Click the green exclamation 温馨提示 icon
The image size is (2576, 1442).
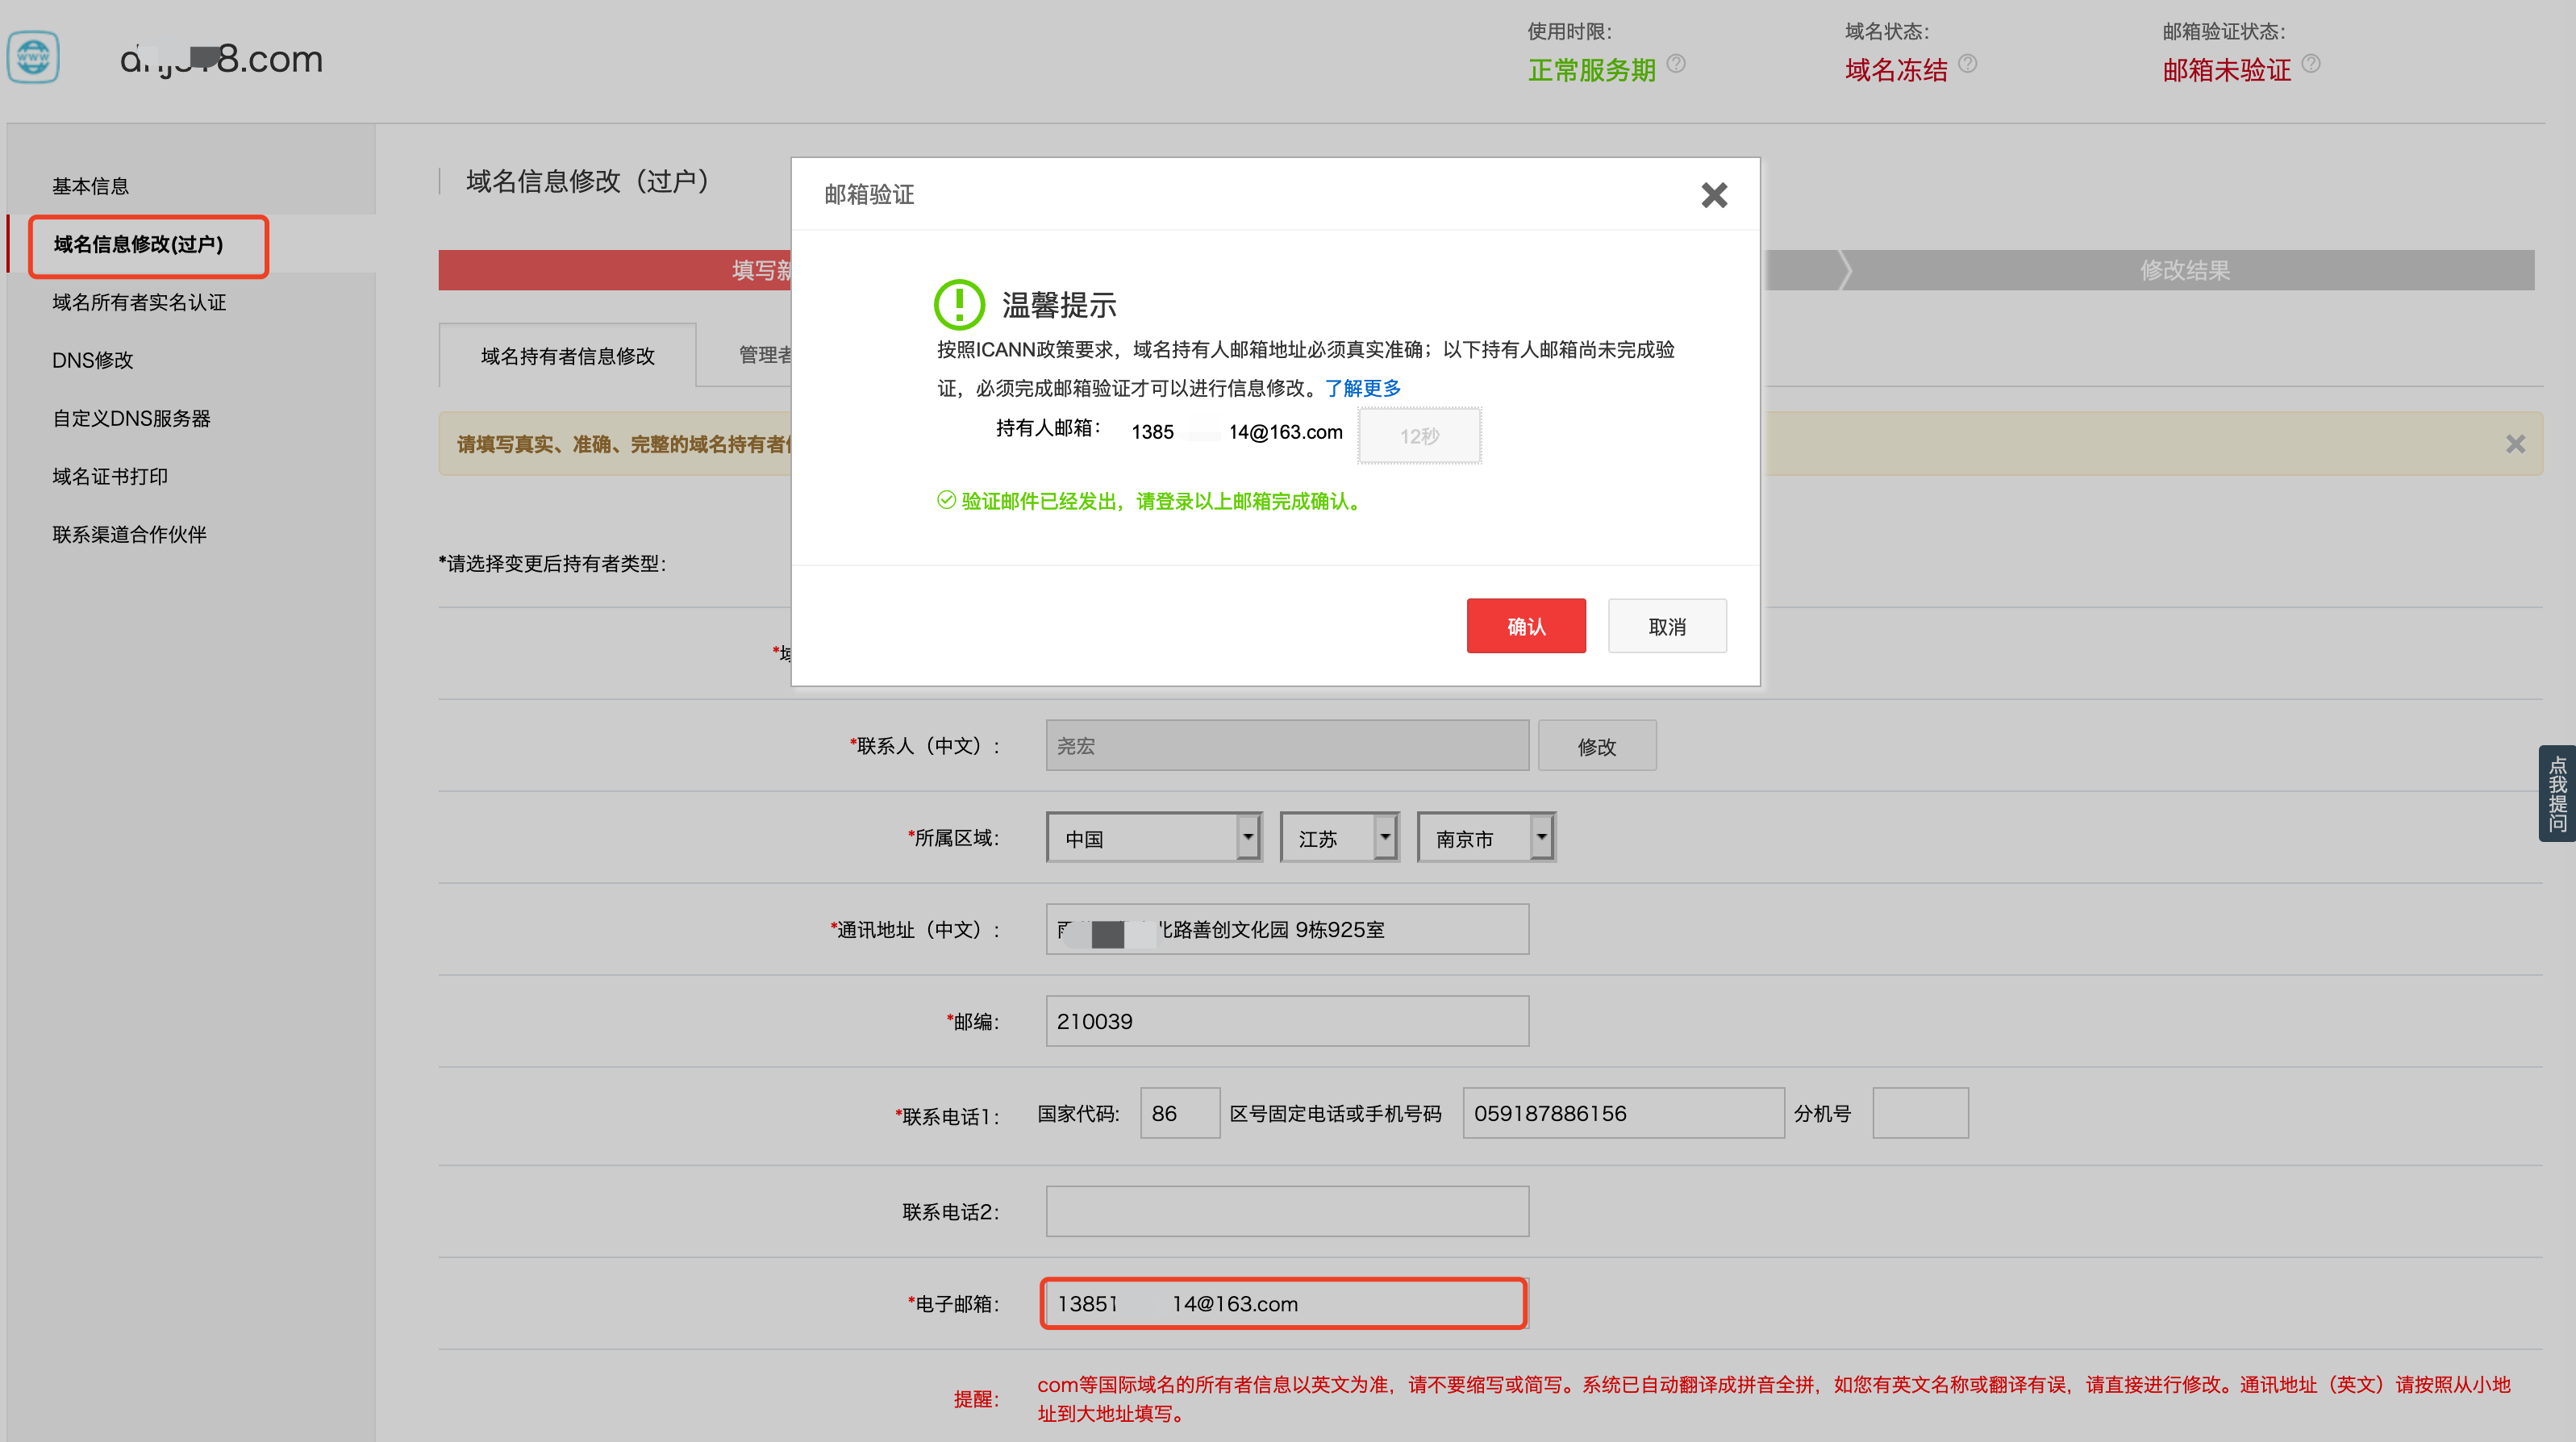click(x=959, y=304)
